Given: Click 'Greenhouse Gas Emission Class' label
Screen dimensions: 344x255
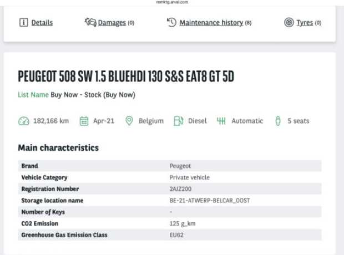Looking at the screenshot, I should (x=64, y=235).
